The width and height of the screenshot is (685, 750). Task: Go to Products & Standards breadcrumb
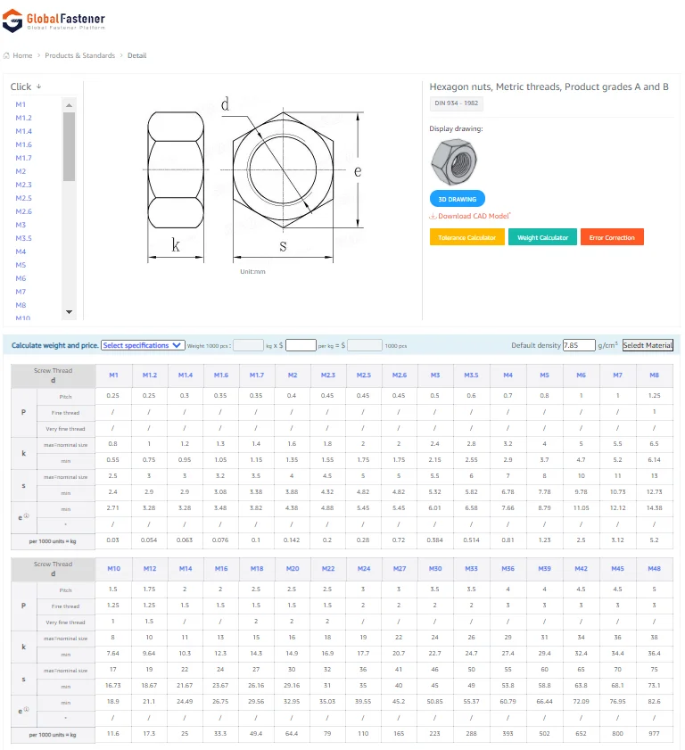pos(80,56)
